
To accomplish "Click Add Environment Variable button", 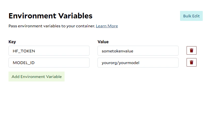I will click(x=36, y=77).
